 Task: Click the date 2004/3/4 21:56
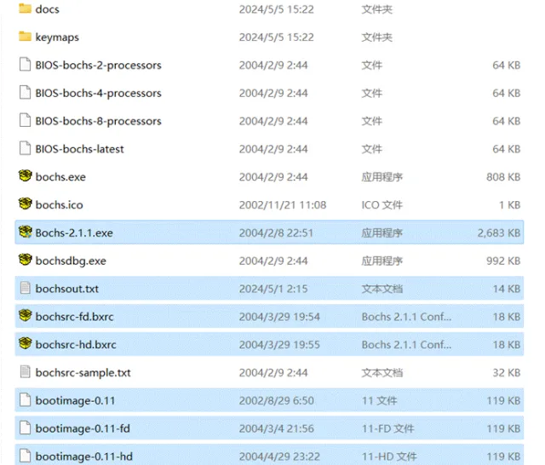point(276,428)
